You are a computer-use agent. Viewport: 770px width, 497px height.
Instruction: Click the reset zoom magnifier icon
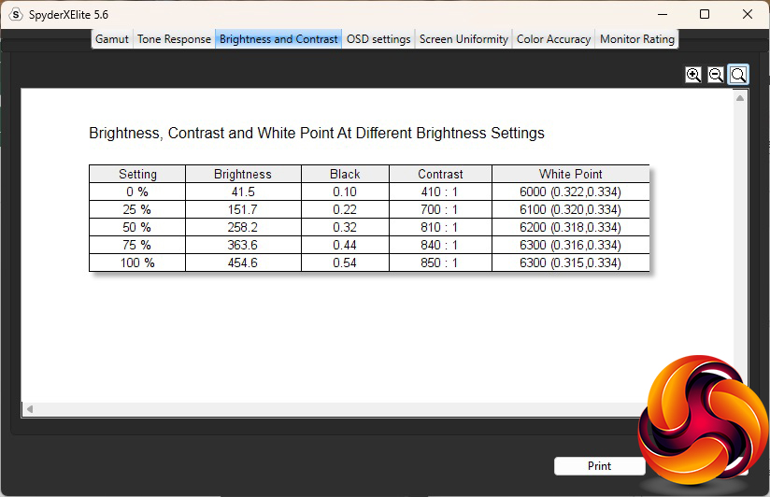(738, 75)
